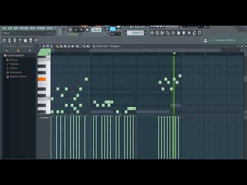Click the play/pause transport button
Image resolution: width=247 pixels, height=185 pixels.
point(76,30)
